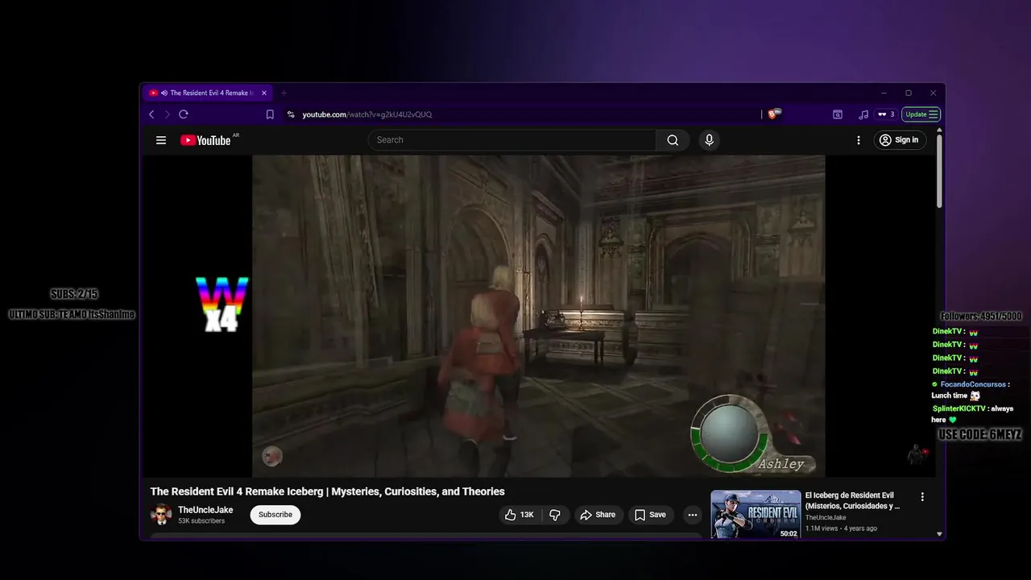1031x580 pixels.
Task: Reload the current page
Action: coord(184,114)
